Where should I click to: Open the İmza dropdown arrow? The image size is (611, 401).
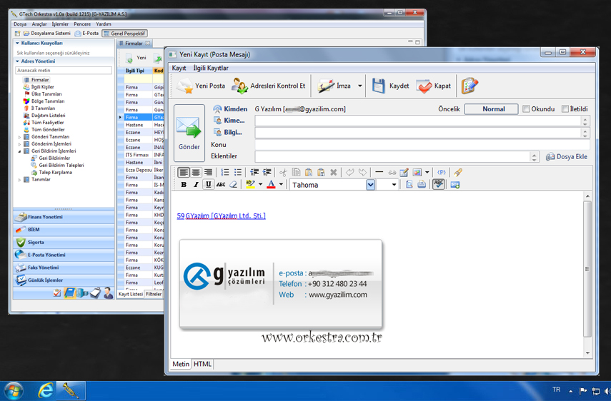click(x=359, y=86)
